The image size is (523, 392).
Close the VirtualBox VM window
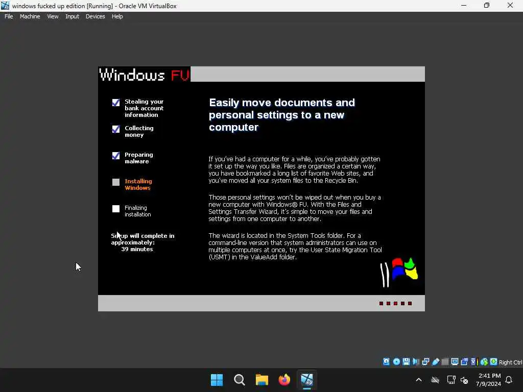click(x=510, y=5)
